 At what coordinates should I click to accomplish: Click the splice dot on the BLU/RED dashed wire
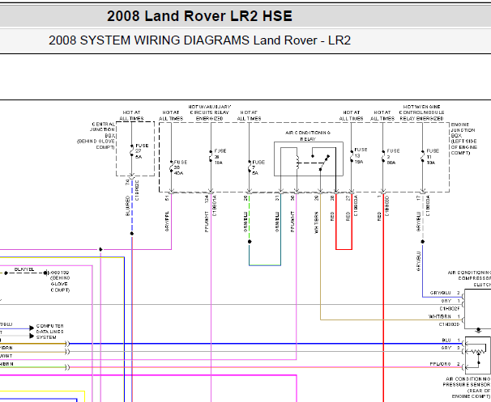132,234
